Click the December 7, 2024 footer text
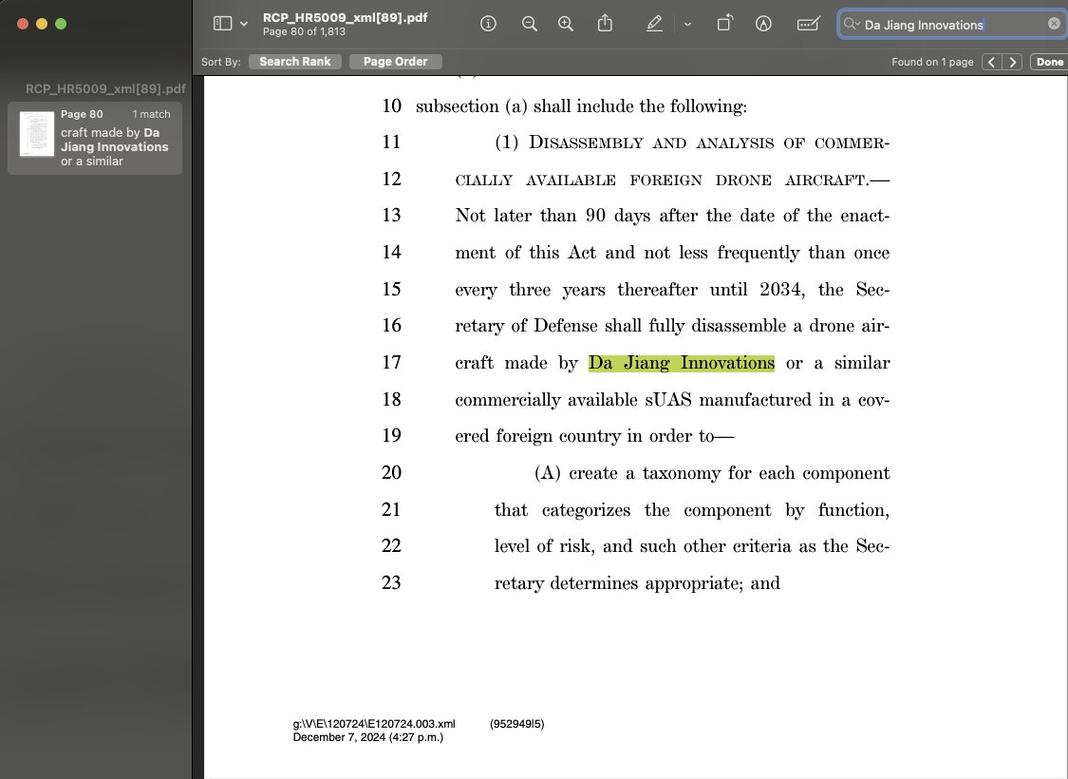1068x779 pixels. [x=367, y=737]
